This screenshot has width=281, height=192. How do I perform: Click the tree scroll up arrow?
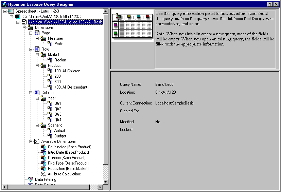click(106, 11)
